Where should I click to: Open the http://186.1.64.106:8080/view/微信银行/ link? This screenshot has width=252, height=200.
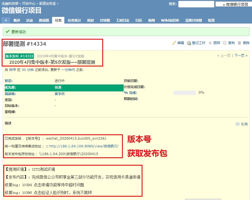pos(84,146)
